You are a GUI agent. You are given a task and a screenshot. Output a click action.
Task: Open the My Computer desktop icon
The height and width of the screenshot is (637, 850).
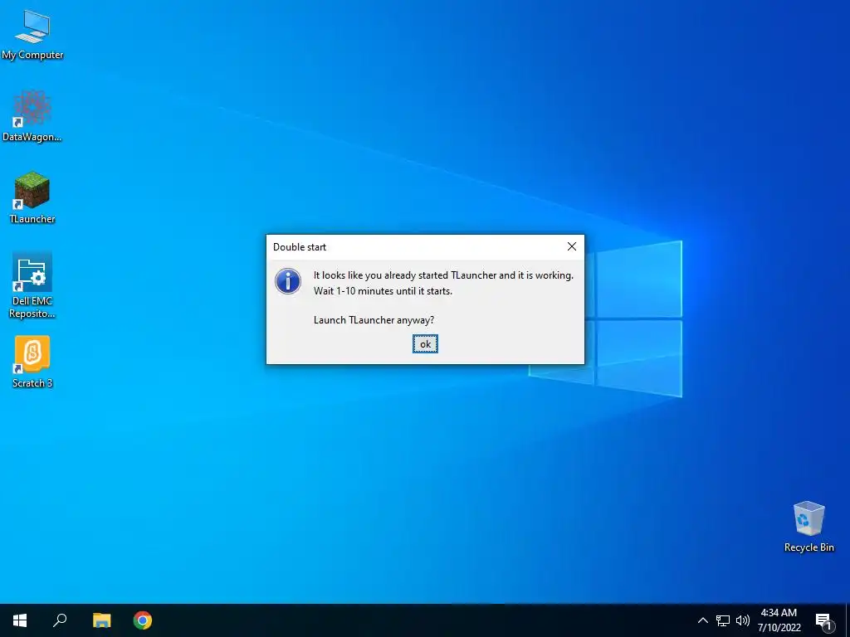[32, 34]
